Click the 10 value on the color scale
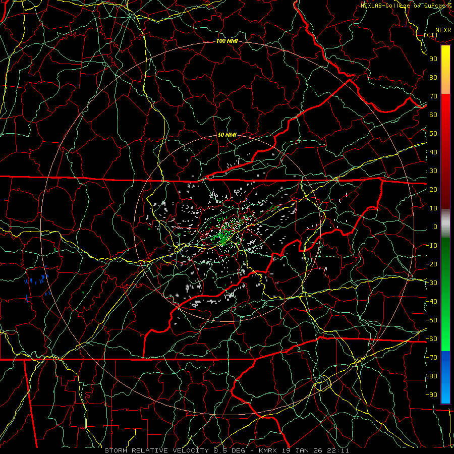This screenshot has height=454, width=454. pos(433,208)
